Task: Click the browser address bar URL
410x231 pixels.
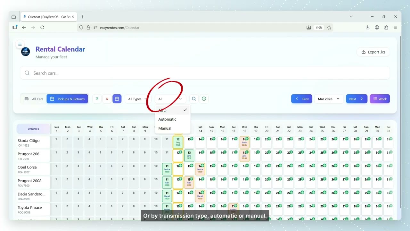Action: (x=119, y=28)
